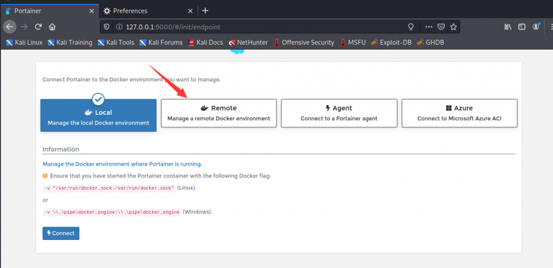This screenshot has height=268, width=553.
Task: Open the GHDB bookmark
Action: pos(430,43)
